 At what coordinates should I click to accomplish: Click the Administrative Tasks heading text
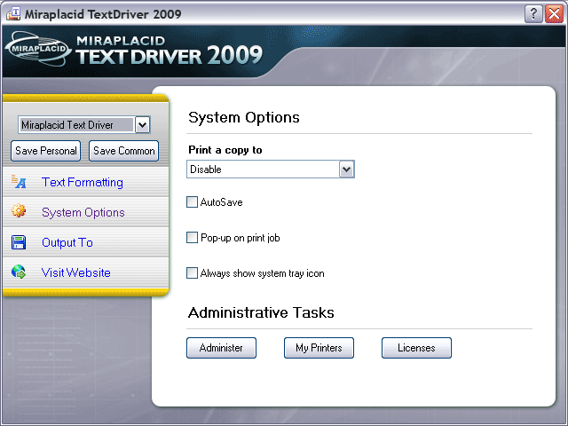261,312
